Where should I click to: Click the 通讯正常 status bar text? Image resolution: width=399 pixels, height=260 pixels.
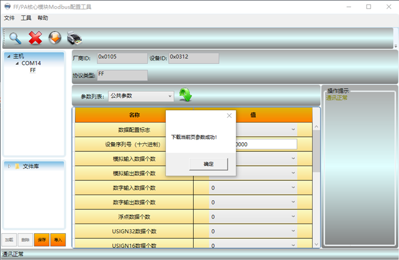[13, 254]
